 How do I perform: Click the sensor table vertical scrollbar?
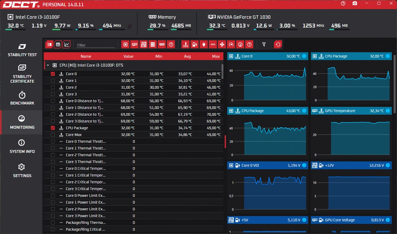(x=222, y=71)
